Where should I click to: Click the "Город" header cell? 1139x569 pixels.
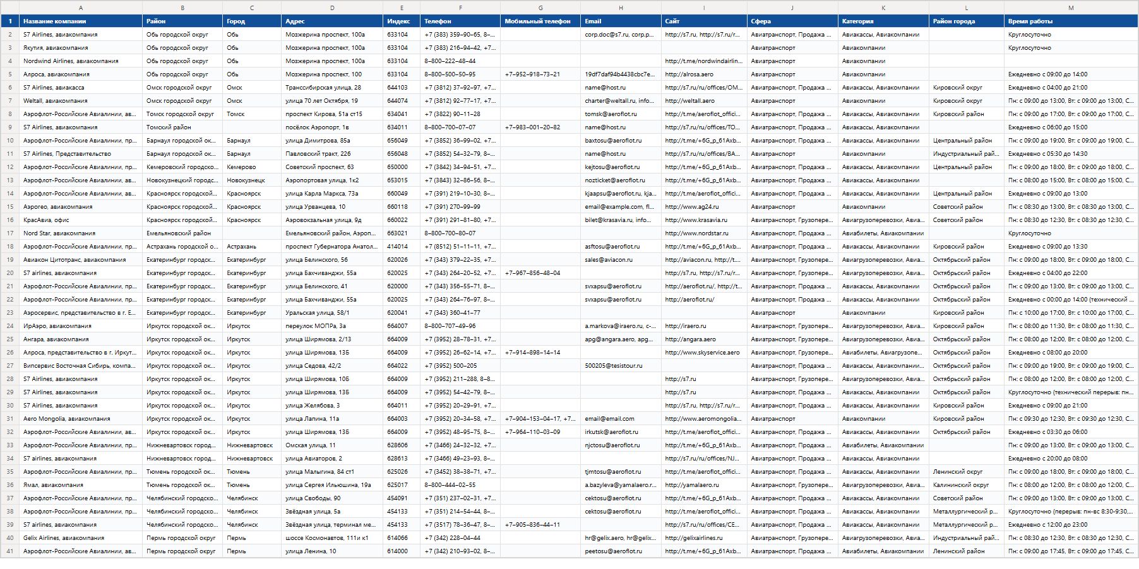tap(252, 21)
